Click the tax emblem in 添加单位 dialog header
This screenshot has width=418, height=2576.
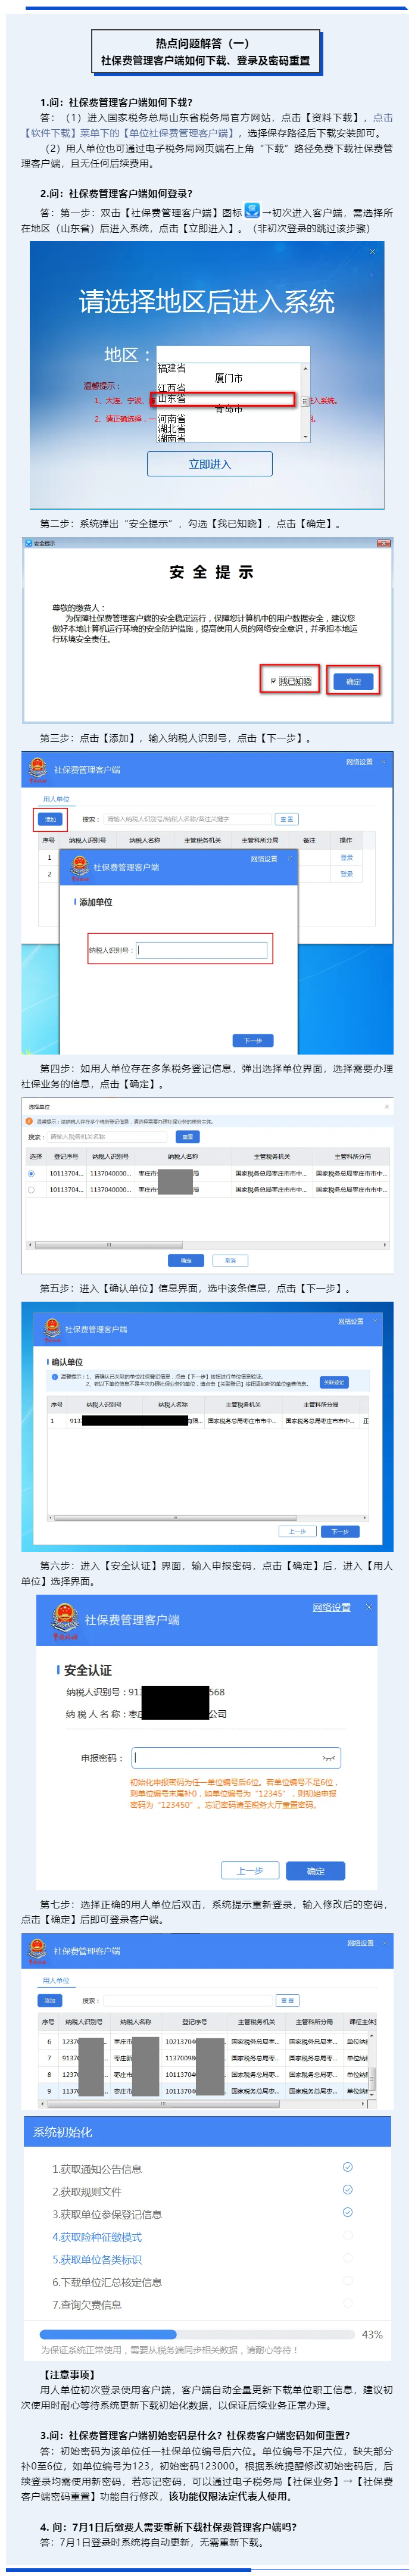click(79, 866)
